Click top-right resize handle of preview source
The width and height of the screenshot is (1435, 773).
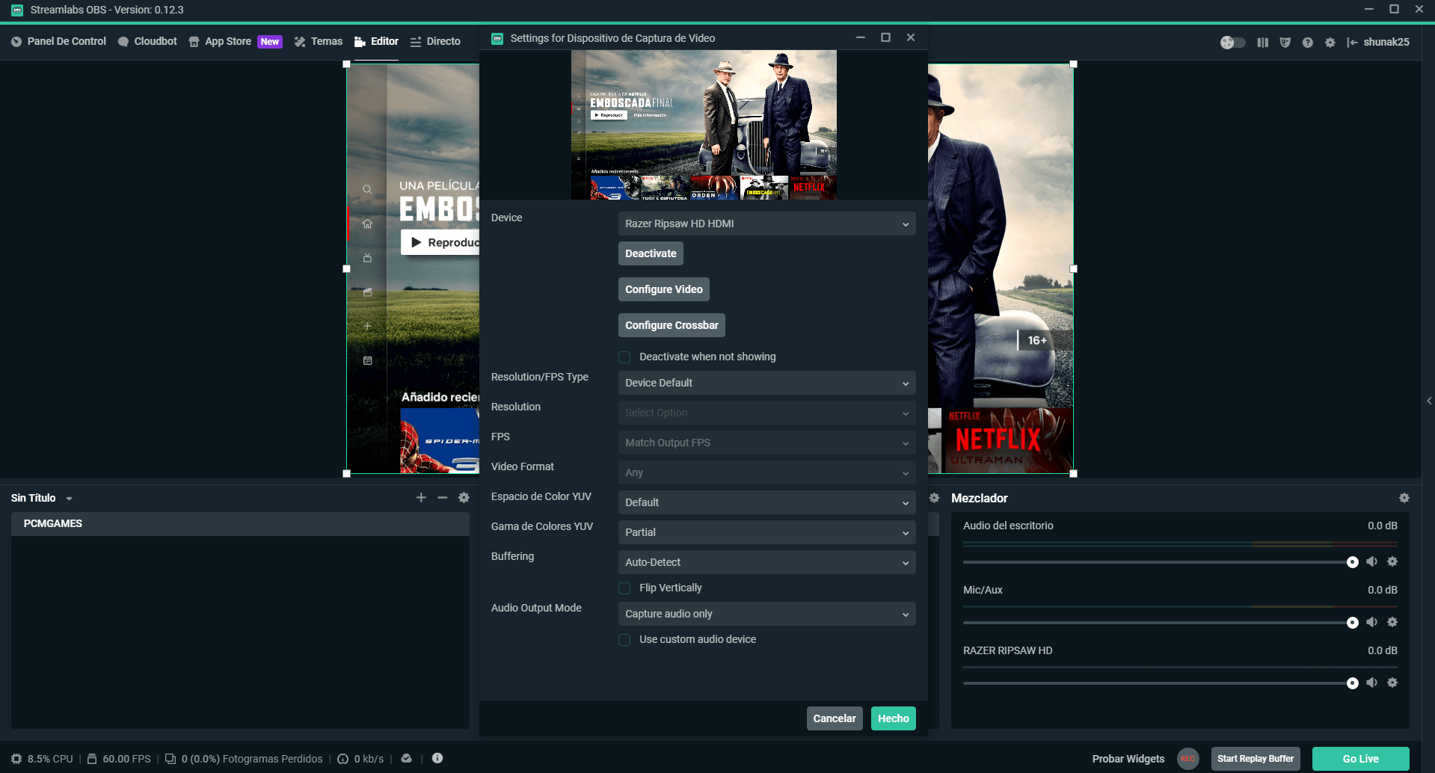click(x=1073, y=64)
